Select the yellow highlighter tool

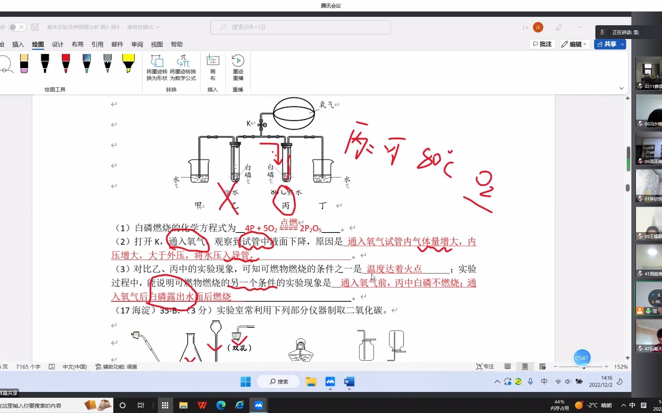[128, 63]
